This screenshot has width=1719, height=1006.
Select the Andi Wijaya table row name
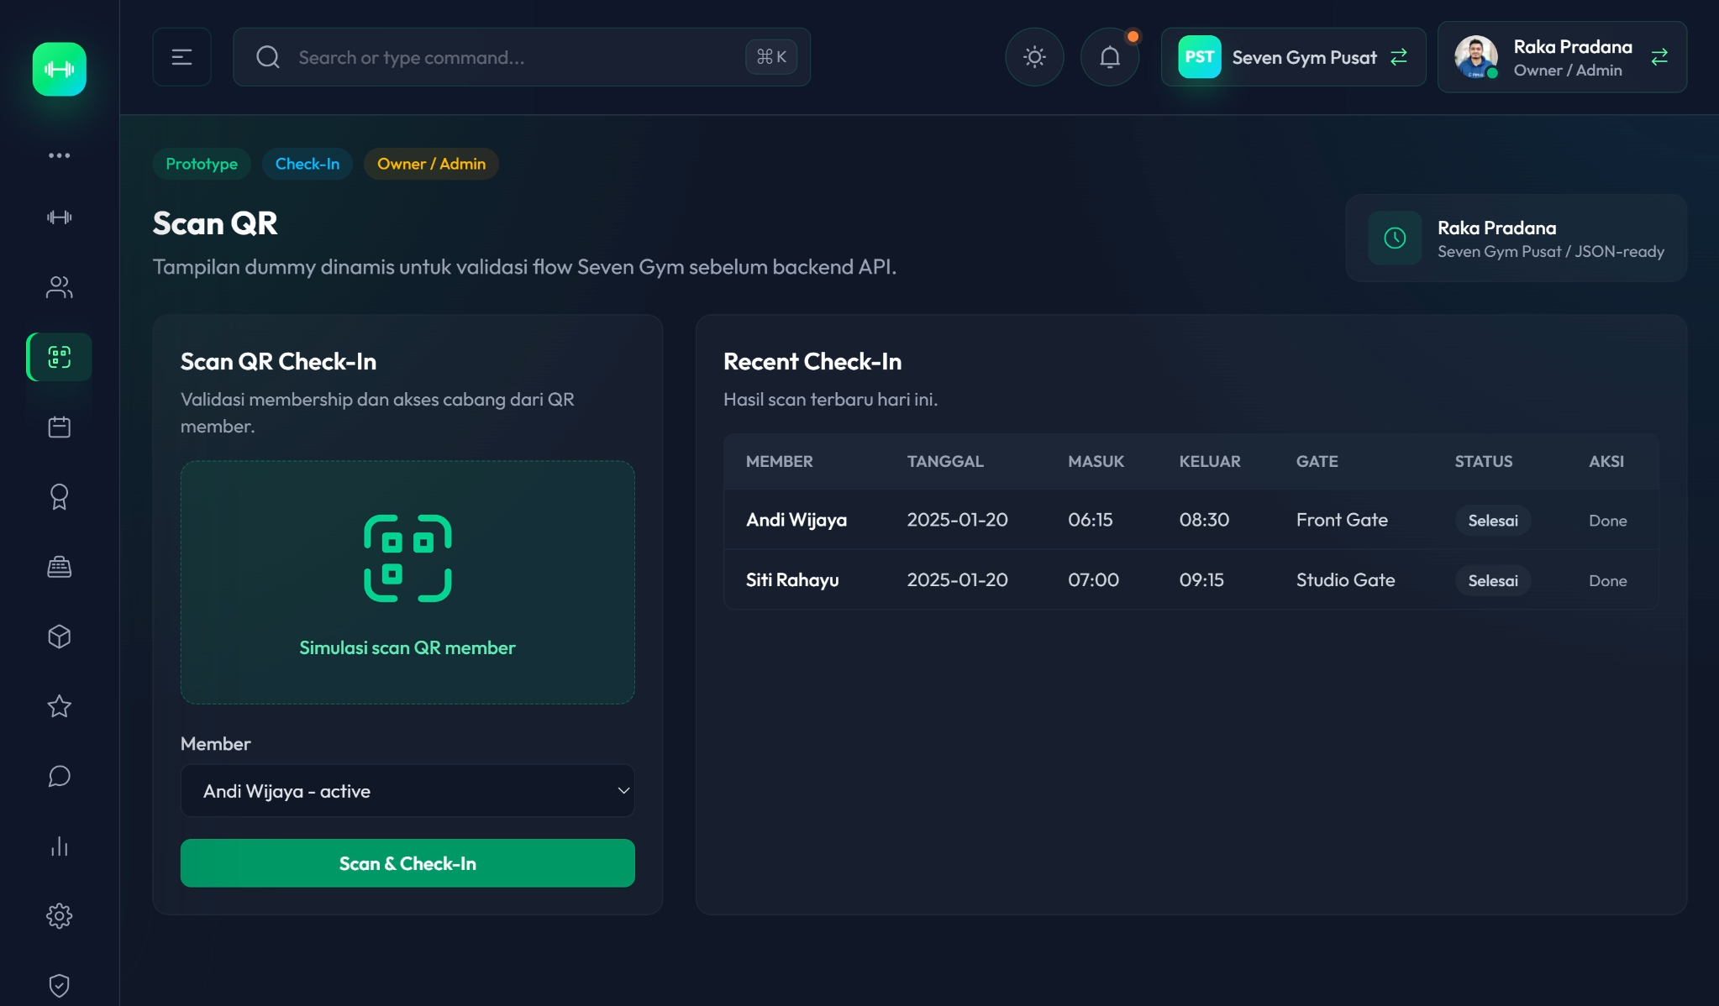pos(796,520)
